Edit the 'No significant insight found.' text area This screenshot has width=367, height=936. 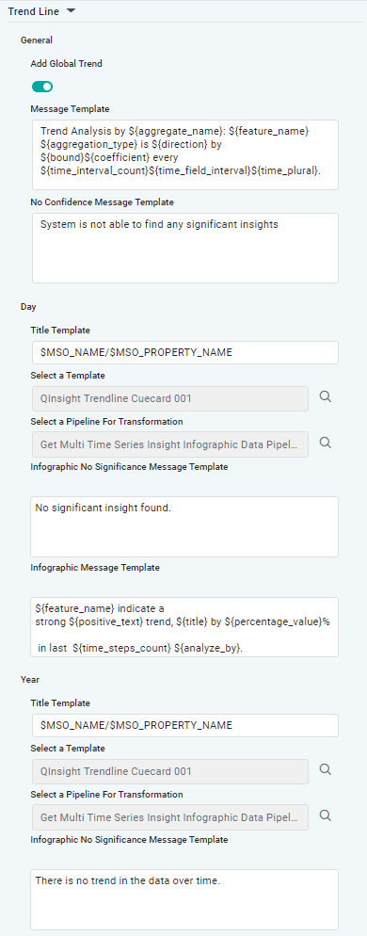point(184,526)
